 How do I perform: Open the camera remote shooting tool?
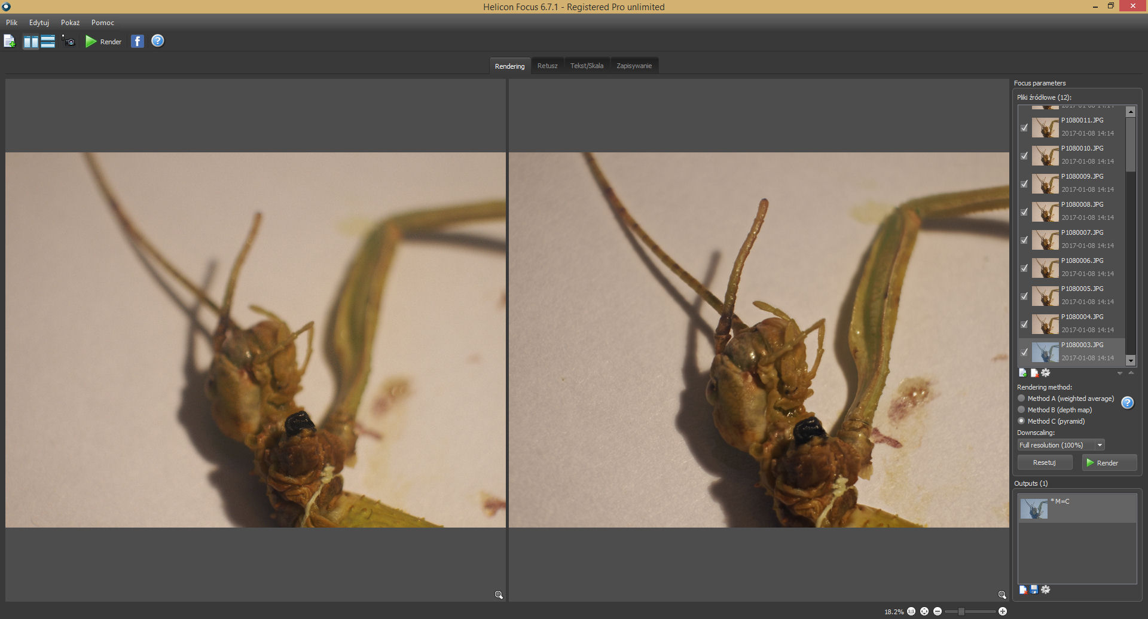[69, 41]
